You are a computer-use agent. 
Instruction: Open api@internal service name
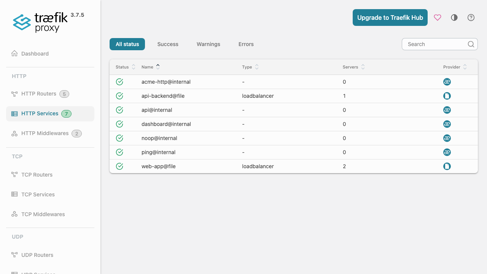(157, 110)
